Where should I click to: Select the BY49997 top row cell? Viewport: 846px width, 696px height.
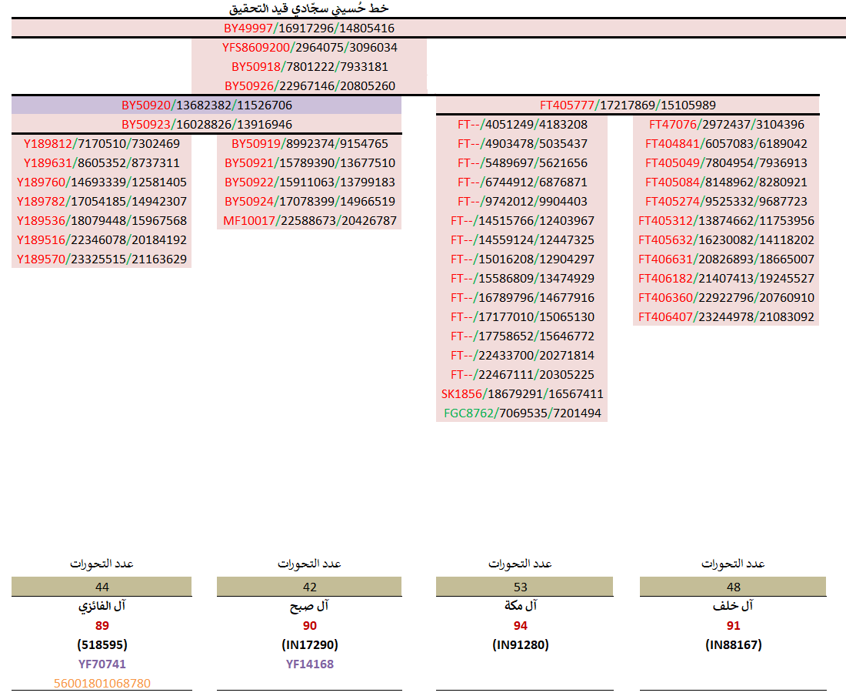point(309,28)
